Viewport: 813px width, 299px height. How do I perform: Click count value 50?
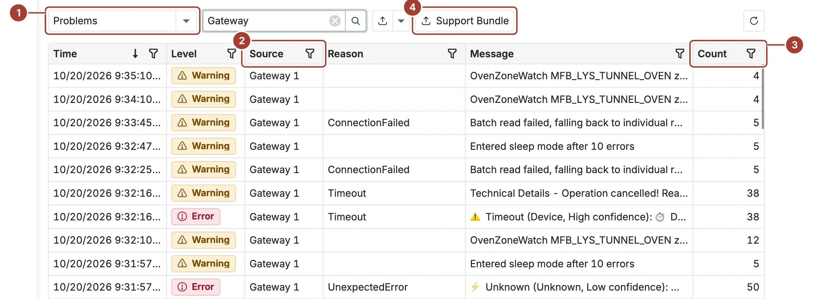coord(753,287)
